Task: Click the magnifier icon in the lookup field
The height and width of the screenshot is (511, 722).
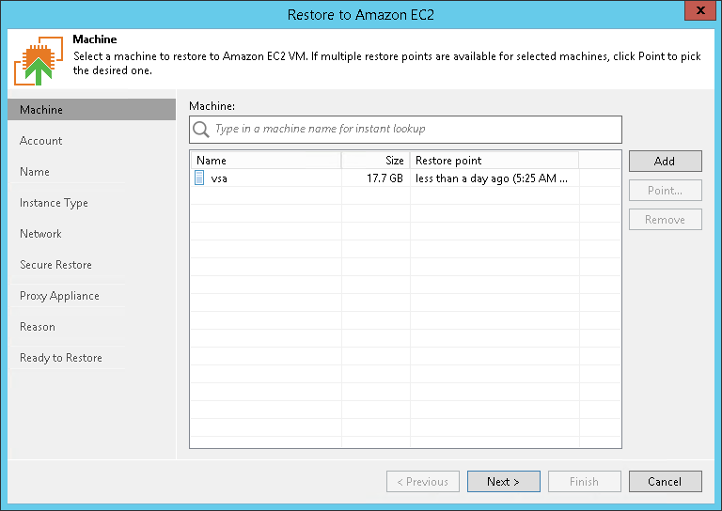Action: coord(201,129)
